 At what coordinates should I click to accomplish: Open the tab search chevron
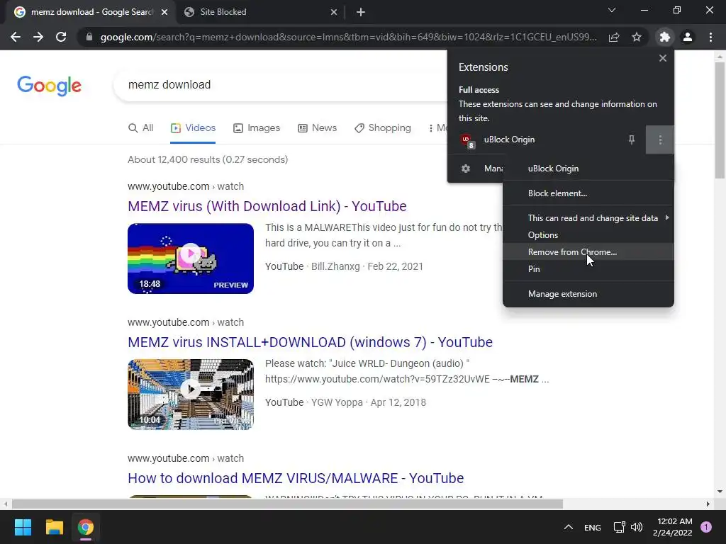[612, 10]
